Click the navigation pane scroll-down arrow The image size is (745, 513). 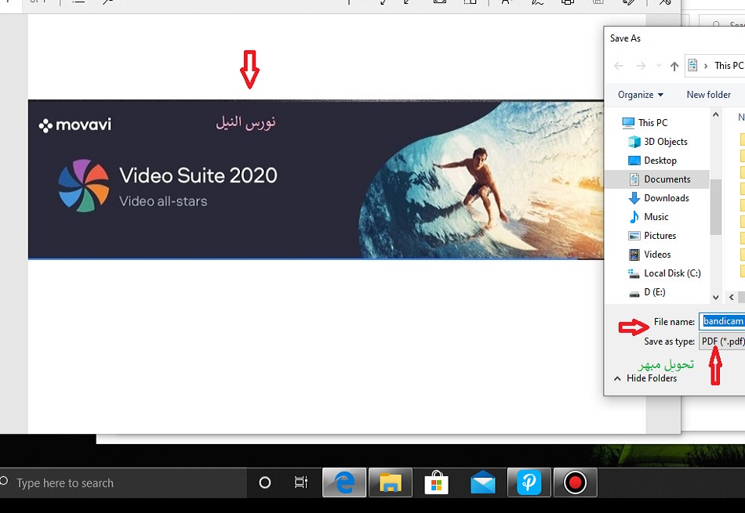pos(715,298)
